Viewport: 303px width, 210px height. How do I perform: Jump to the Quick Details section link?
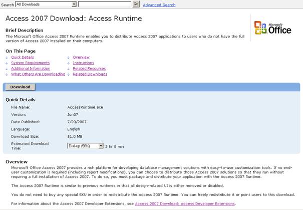(x=23, y=57)
